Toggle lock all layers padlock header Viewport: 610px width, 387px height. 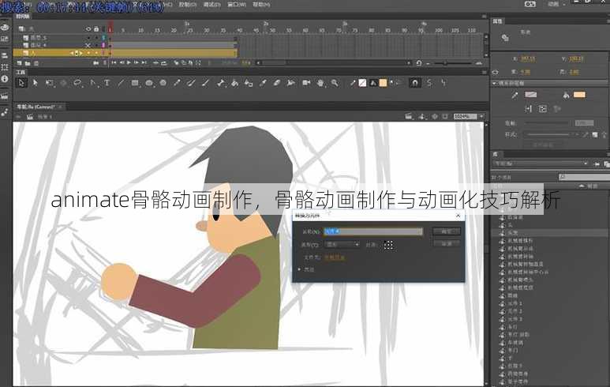96,29
